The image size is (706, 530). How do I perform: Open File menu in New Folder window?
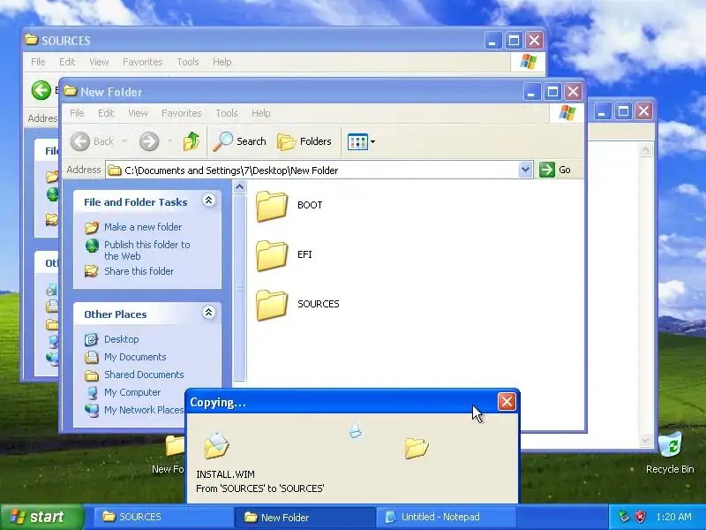click(77, 113)
